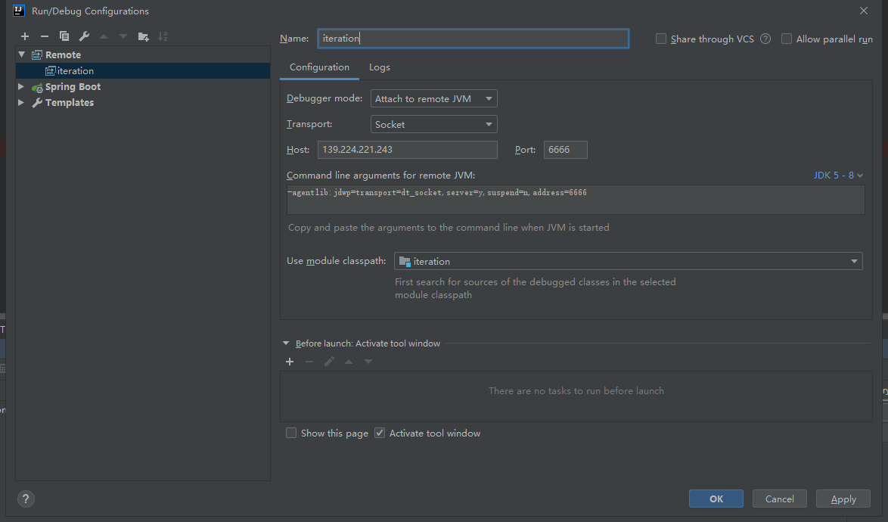Click command line arguments text box
The height and width of the screenshot is (522, 888).
coord(576,200)
